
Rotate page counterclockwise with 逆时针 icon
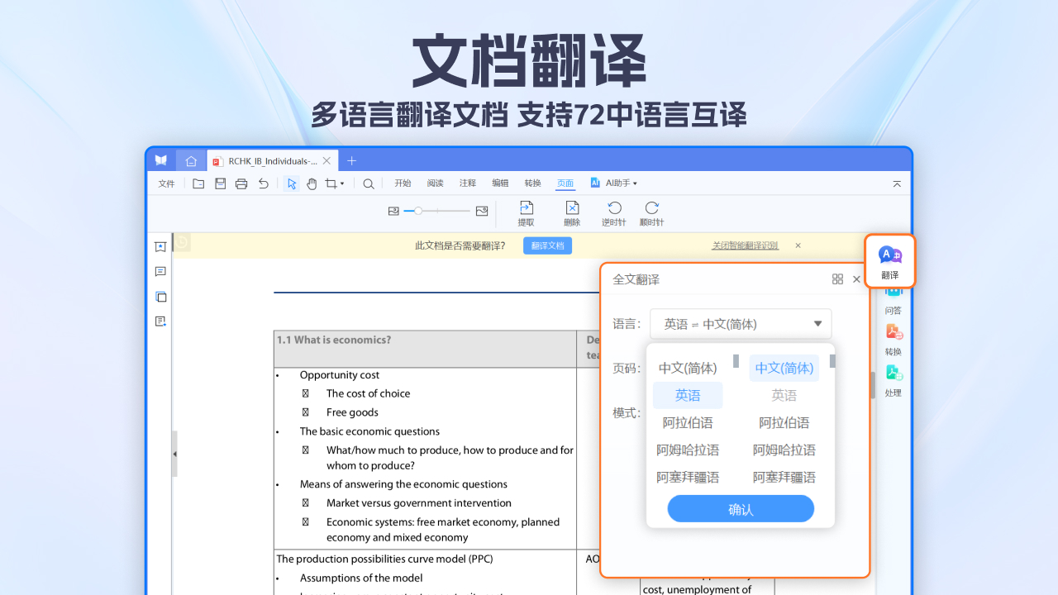coord(613,212)
